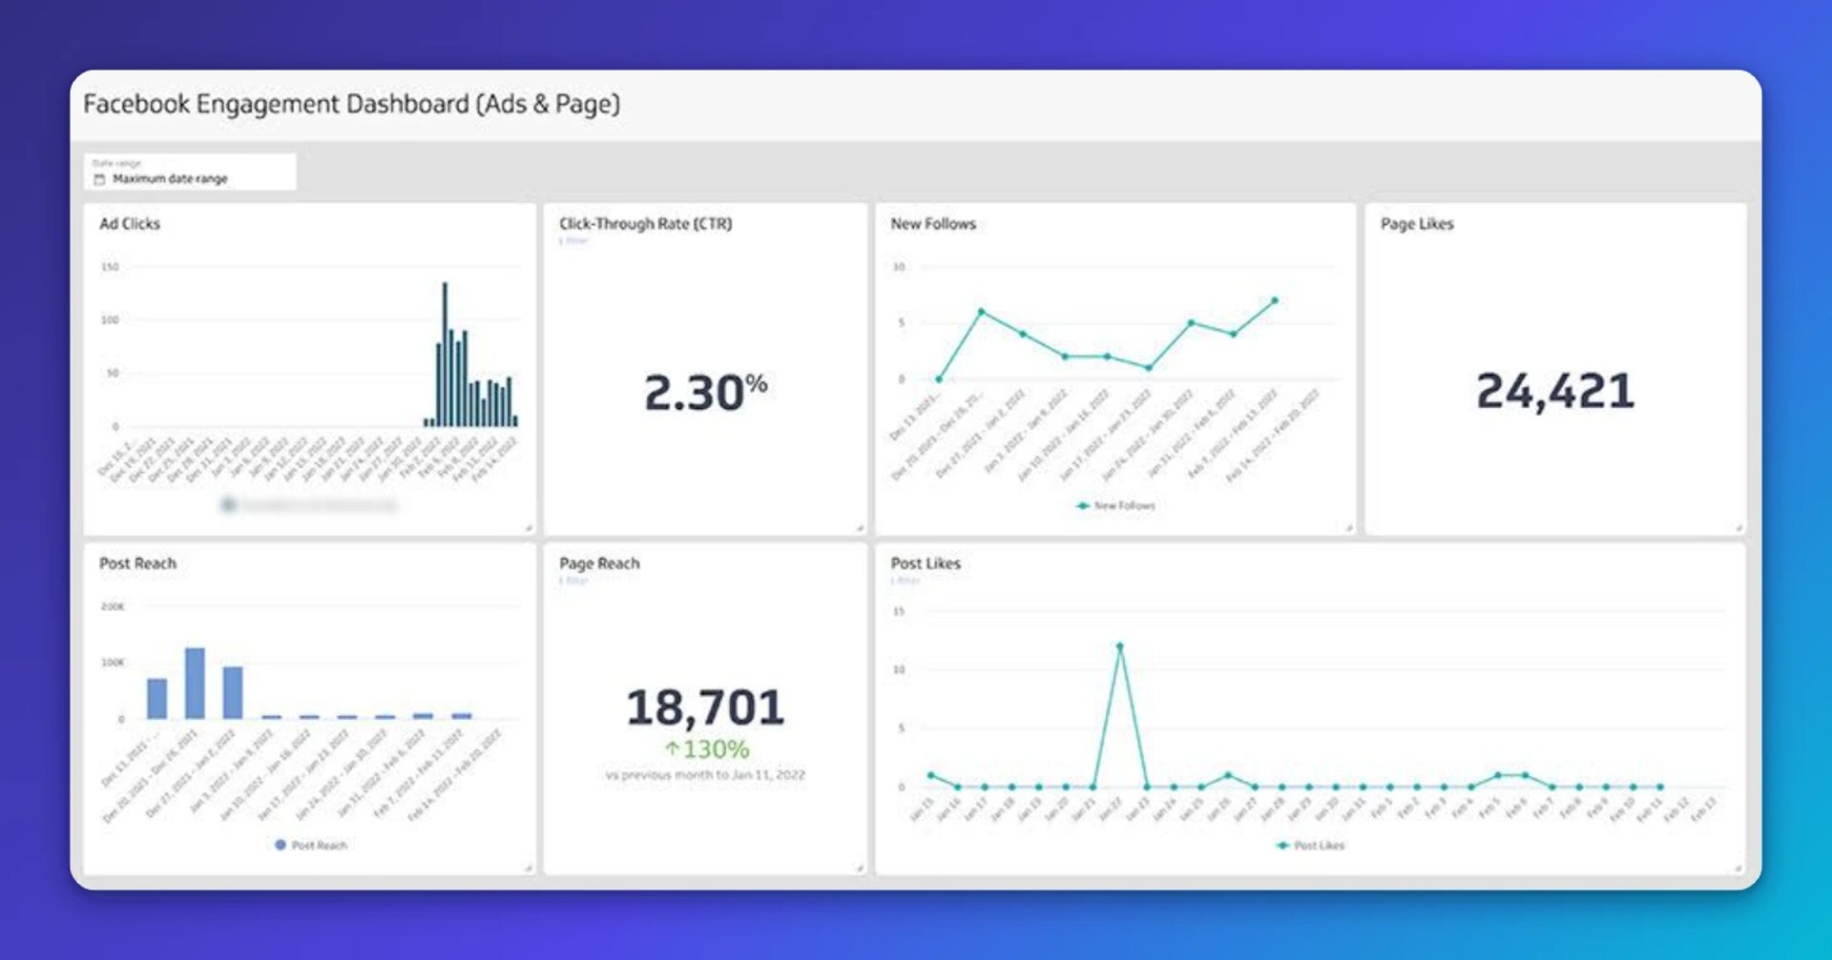Click the first bar in Post Reach chart
1832x960 pixels.
click(x=156, y=699)
